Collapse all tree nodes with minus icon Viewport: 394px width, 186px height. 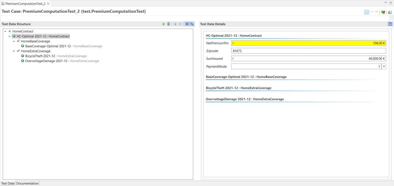pos(180,24)
